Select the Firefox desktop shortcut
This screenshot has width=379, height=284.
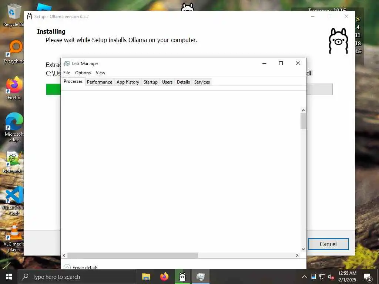click(14, 88)
